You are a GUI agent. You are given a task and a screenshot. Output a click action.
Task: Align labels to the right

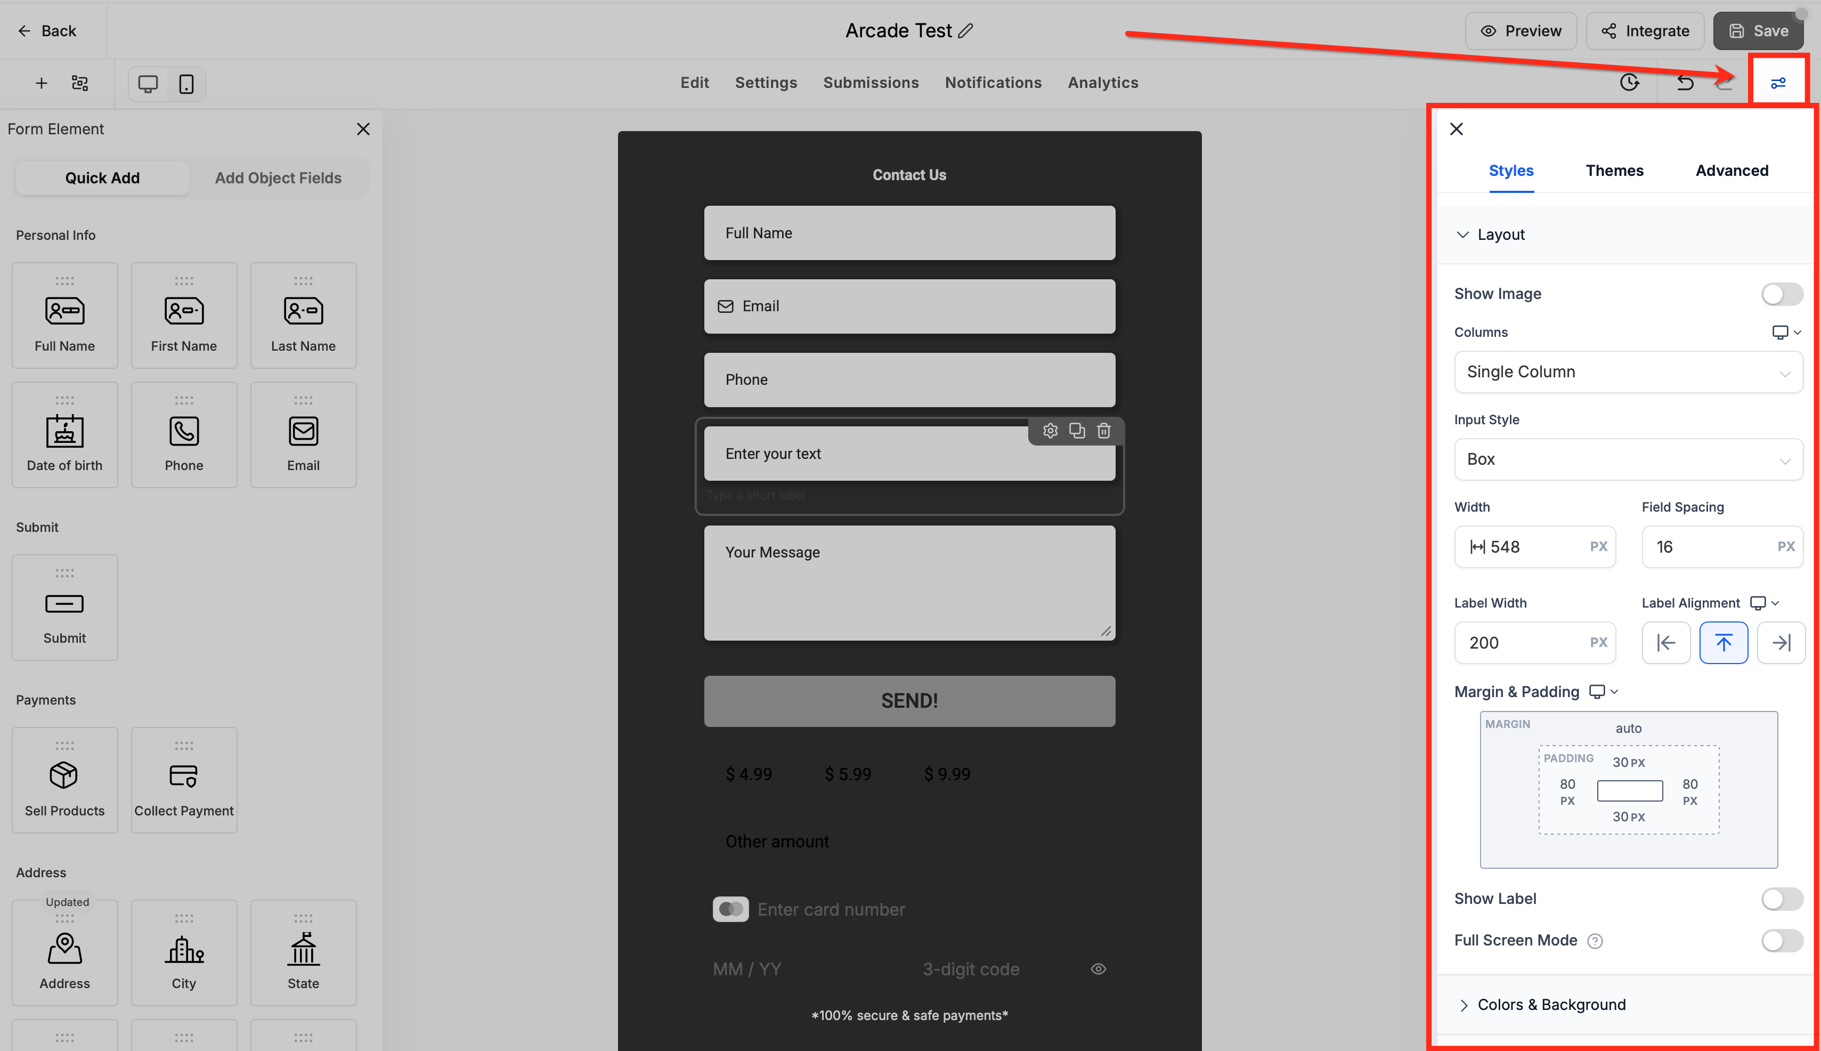pos(1782,642)
